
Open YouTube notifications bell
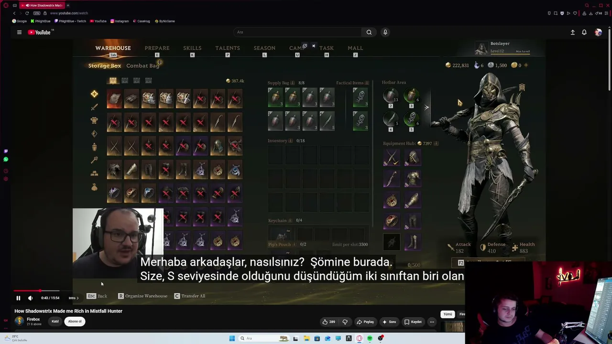click(x=584, y=32)
